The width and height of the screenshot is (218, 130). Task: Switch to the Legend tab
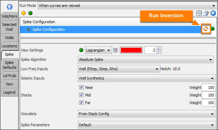pos(10,92)
